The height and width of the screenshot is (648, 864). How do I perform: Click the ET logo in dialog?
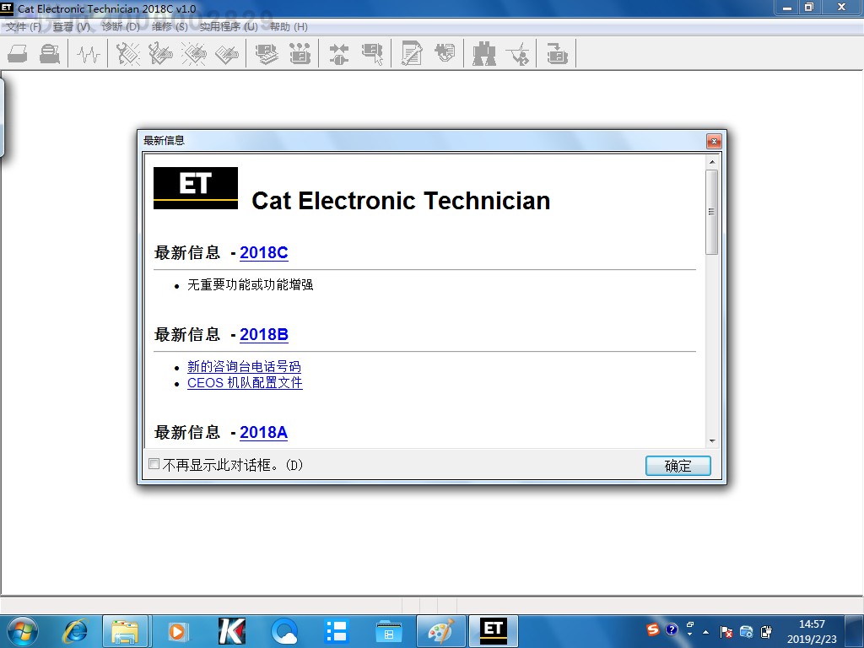(x=196, y=188)
